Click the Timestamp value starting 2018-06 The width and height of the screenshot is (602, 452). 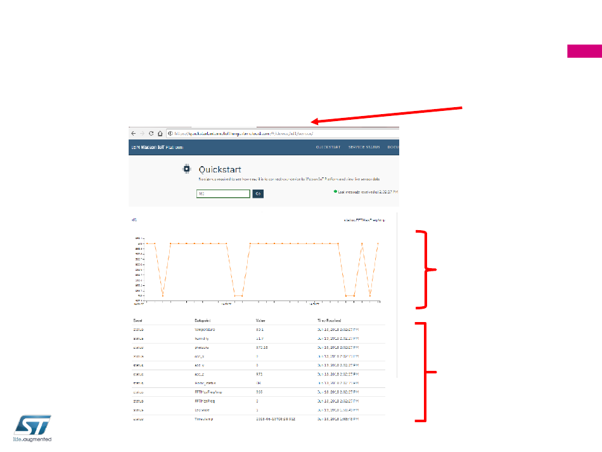pyautogui.click(x=276, y=419)
